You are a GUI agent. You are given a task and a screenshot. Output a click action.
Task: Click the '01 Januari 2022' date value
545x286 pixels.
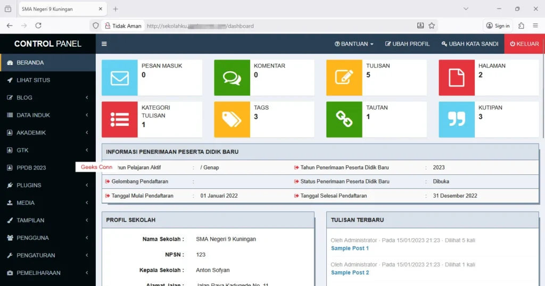219,196
